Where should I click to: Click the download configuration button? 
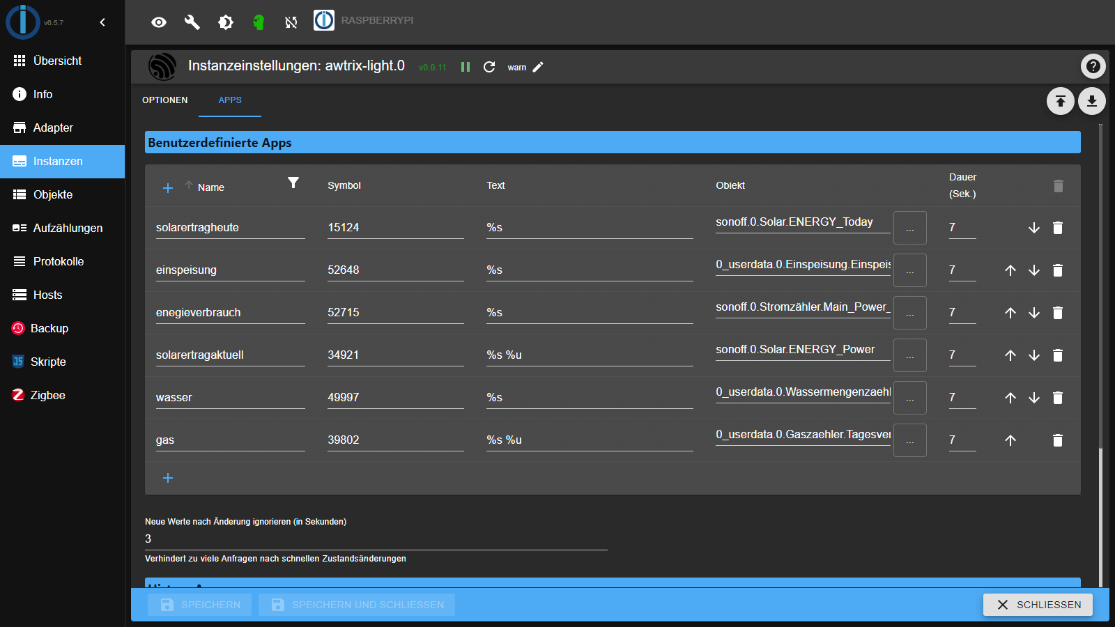(1092, 101)
